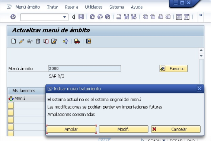Click the yellow Exit arrow icon
The width and height of the screenshot is (211, 141).
100,17
